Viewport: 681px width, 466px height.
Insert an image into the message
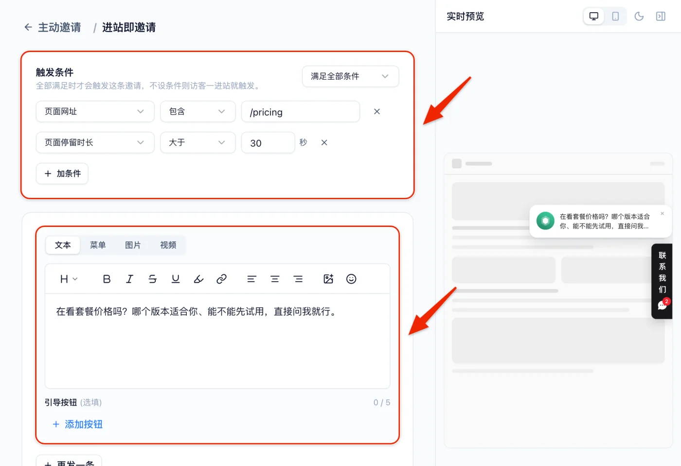(328, 279)
